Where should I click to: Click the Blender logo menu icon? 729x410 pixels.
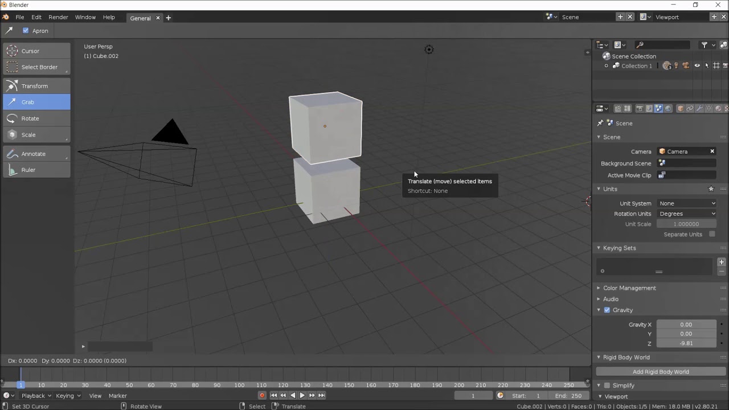[x=6, y=17]
